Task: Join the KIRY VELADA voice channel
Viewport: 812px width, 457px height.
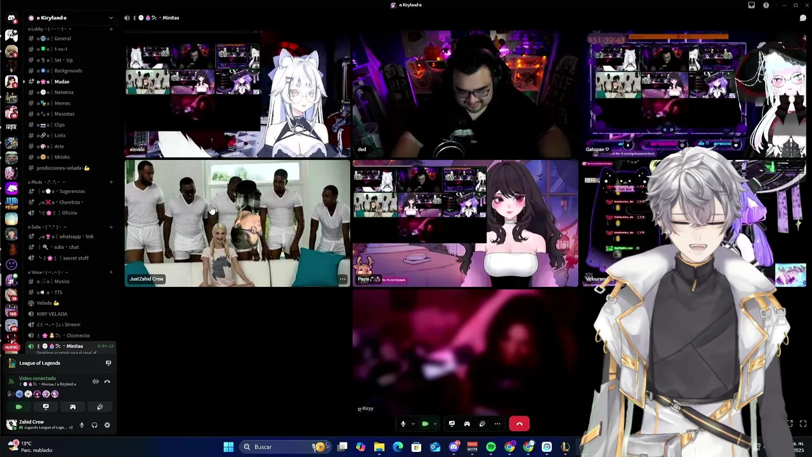Action: [70, 314]
